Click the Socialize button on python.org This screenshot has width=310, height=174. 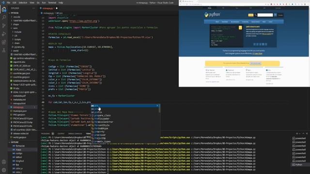point(280,15)
